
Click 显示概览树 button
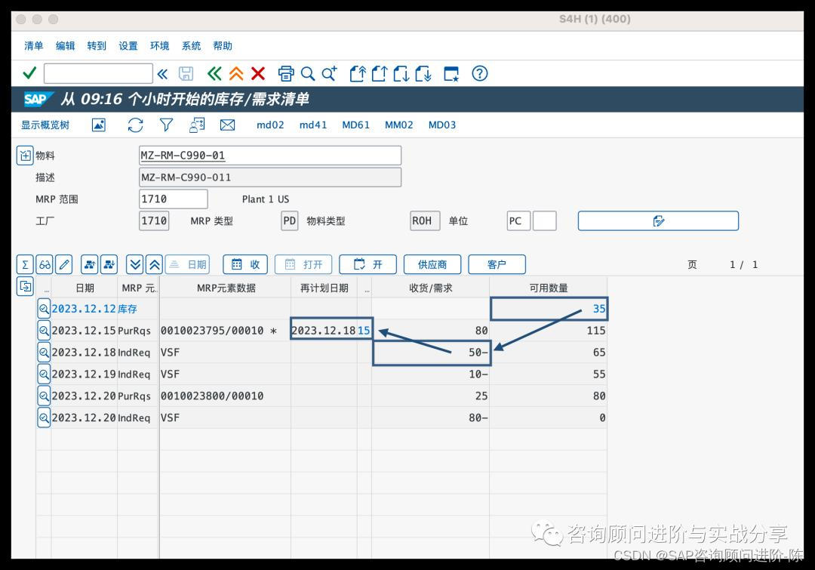45,125
